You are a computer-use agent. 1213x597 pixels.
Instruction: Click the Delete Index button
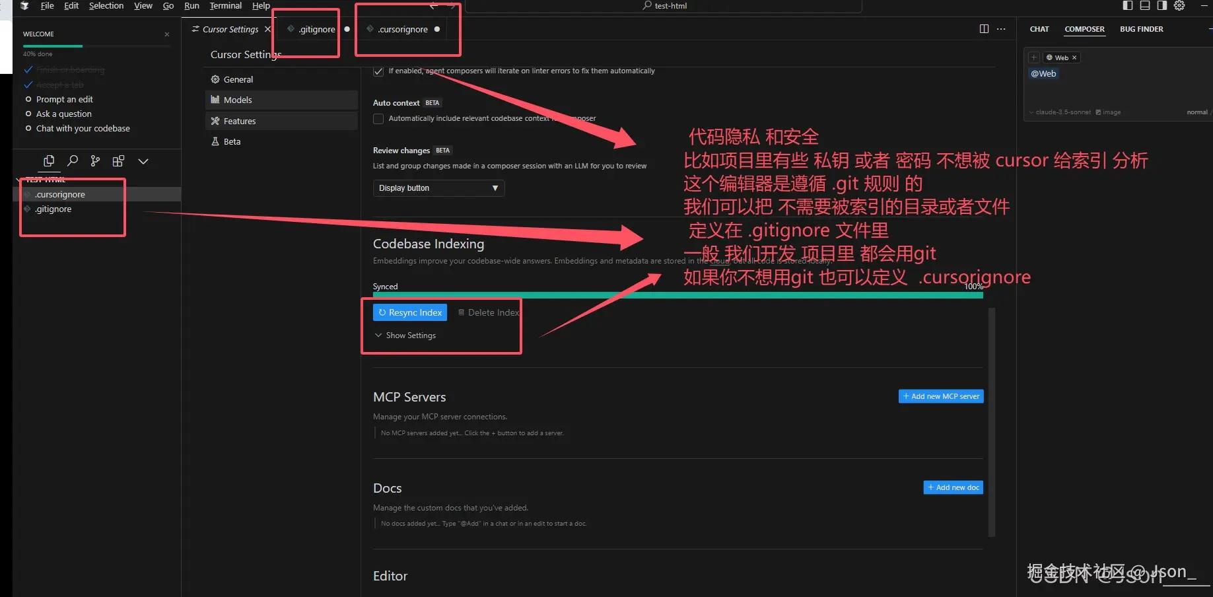coord(489,312)
